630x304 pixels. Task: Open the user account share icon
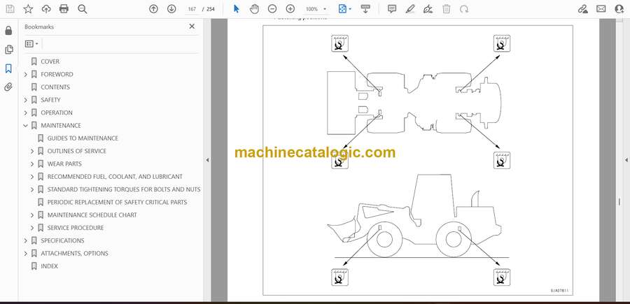(619, 9)
